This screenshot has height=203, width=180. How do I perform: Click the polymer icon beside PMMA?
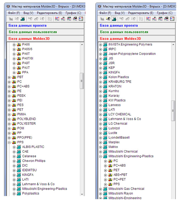(x=14, y=115)
